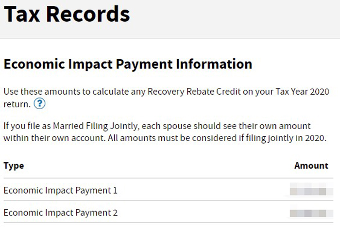
Task: Click the gray banner beside Tax Records
Action: tap(234, 19)
